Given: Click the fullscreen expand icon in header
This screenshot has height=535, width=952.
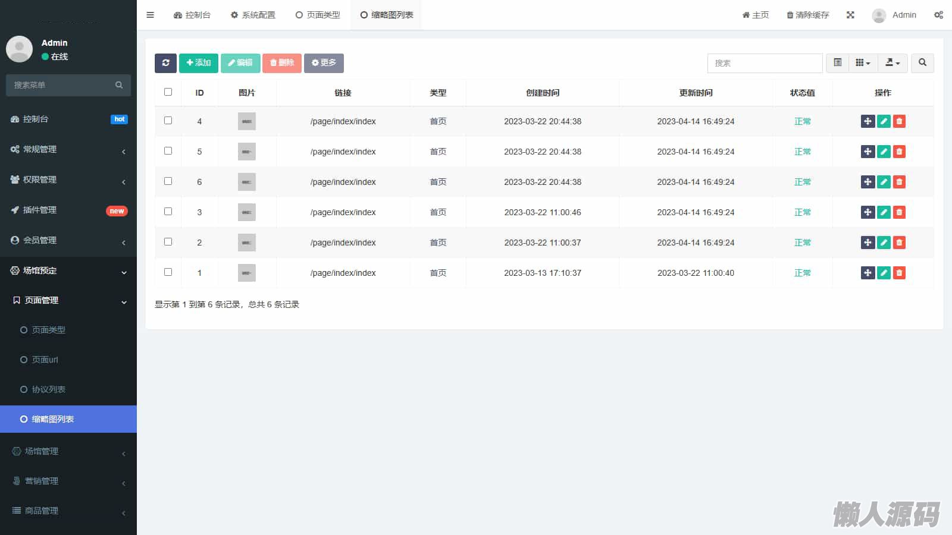Looking at the screenshot, I should click(x=850, y=15).
